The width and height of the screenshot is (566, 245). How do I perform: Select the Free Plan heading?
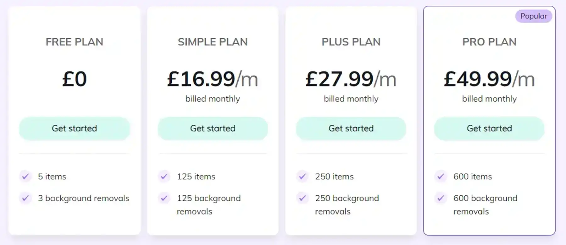click(x=74, y=41)
